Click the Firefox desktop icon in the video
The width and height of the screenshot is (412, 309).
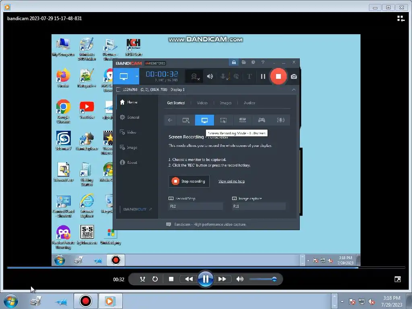click(x=63, y=78)
